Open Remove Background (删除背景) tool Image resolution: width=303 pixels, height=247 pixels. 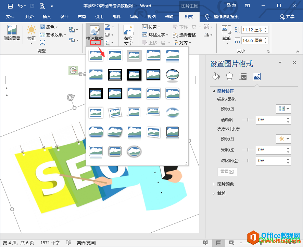[12, 32]
